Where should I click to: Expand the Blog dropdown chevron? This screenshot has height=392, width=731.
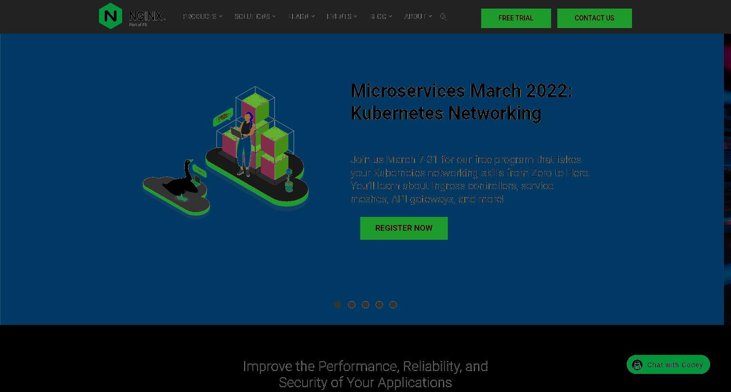coord(390,17)
